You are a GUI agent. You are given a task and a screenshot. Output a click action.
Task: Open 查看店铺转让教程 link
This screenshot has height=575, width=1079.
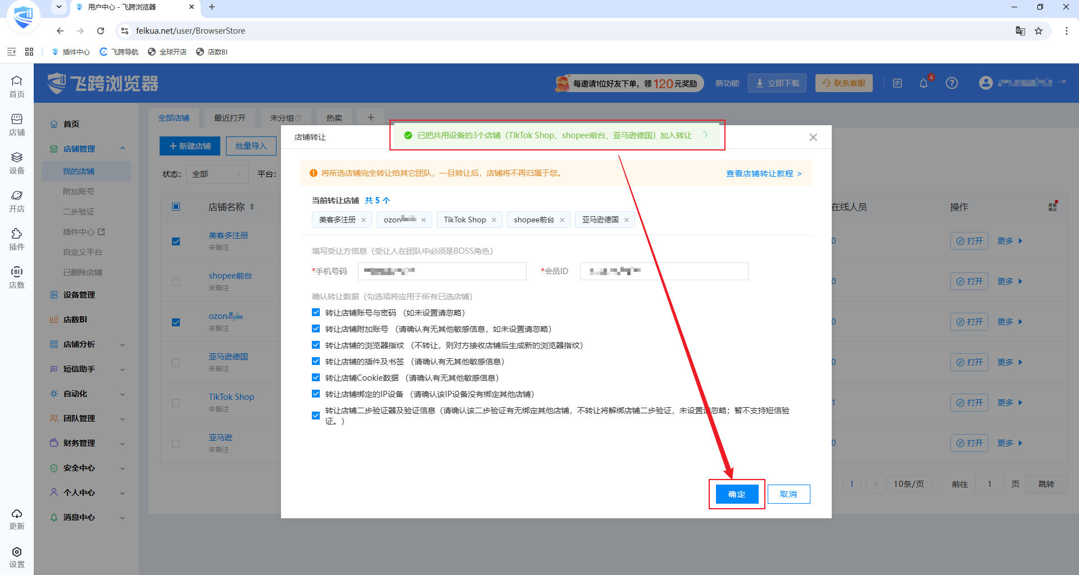click(x=764, y=174)
